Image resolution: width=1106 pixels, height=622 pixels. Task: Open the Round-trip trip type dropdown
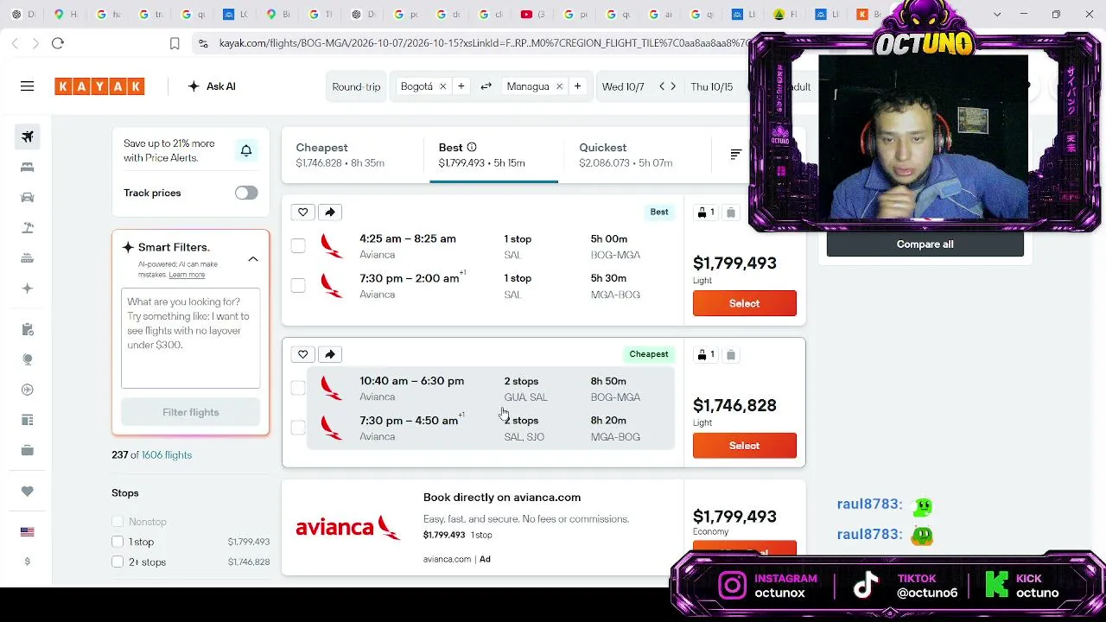coord(356,86)
